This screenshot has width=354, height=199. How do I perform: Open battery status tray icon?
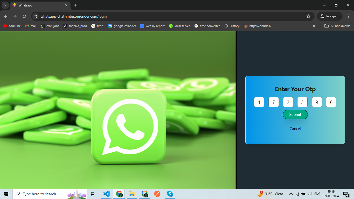coord(303,194)
